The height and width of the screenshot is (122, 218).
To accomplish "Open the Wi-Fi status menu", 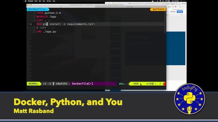I will pyautogui.click(x=160, y=1).
